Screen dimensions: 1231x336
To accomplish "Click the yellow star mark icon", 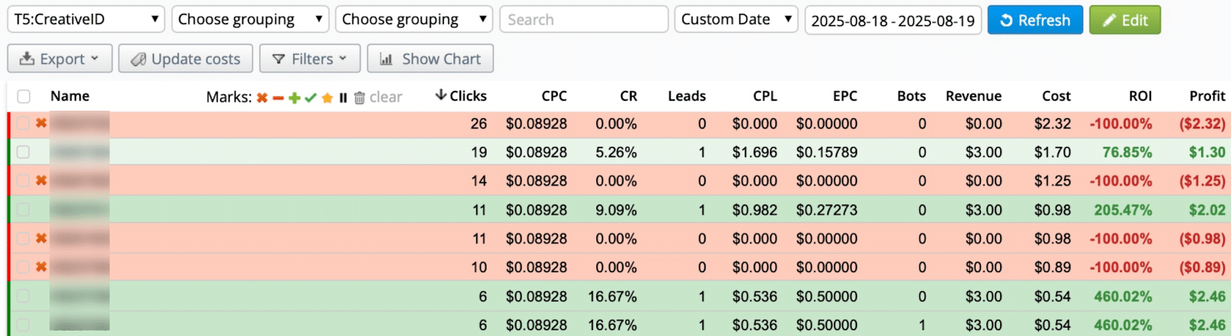I will [327, 98].
